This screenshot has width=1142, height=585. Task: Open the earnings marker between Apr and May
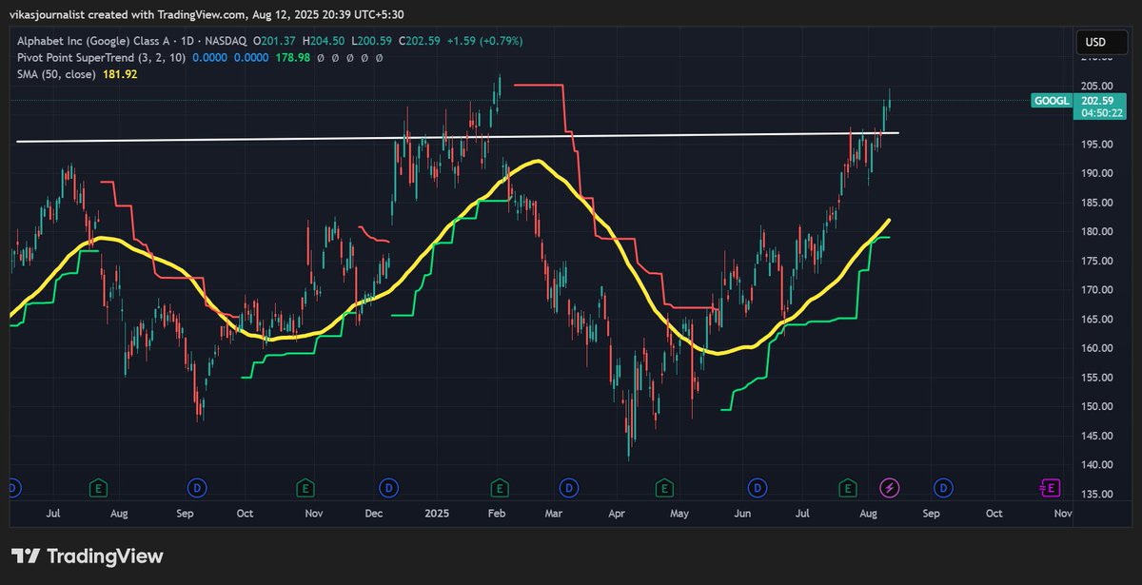(665, 488)
